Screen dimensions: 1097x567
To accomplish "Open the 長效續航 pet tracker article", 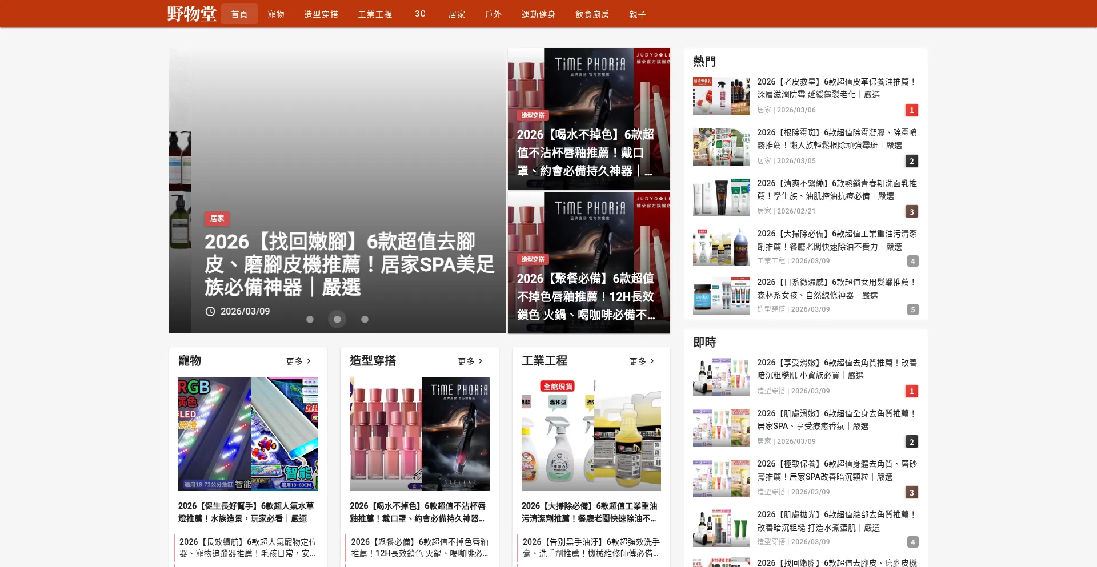I will [x=248, y=548].
